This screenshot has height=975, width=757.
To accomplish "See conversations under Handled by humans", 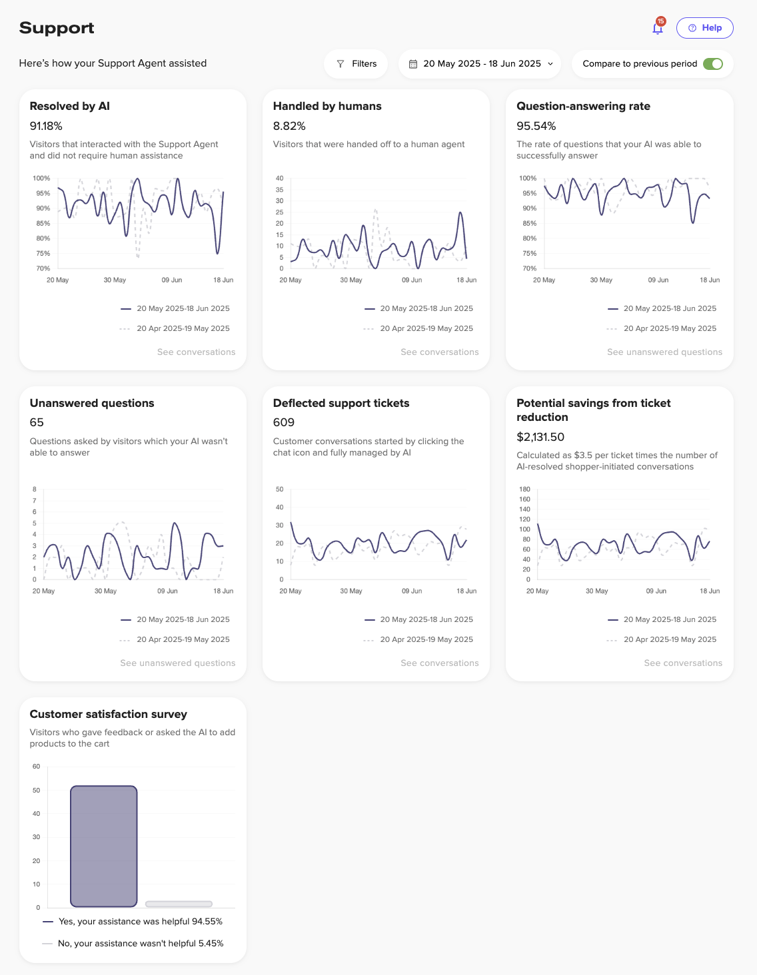I will click(439, 352).
